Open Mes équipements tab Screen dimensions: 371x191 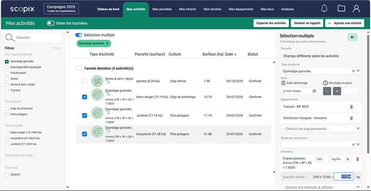241,9
